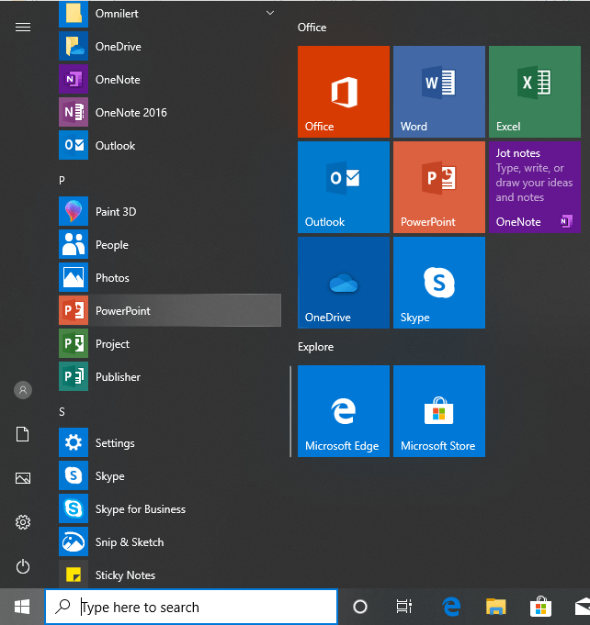Expand the Start menu hamburger navigation

pos(23,28)
